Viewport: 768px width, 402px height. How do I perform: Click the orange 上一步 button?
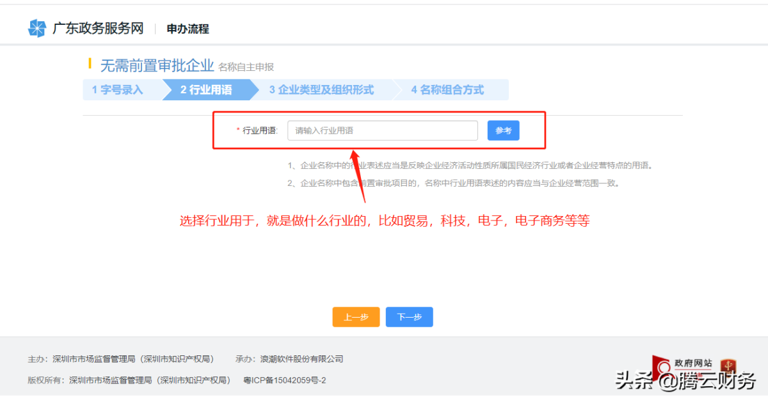pyautogui.click(x=356, y=317)
